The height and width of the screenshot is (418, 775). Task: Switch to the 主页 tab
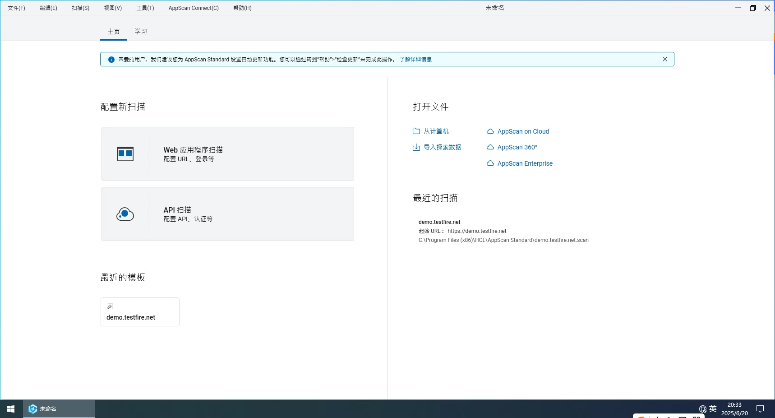tap(114, 32)
